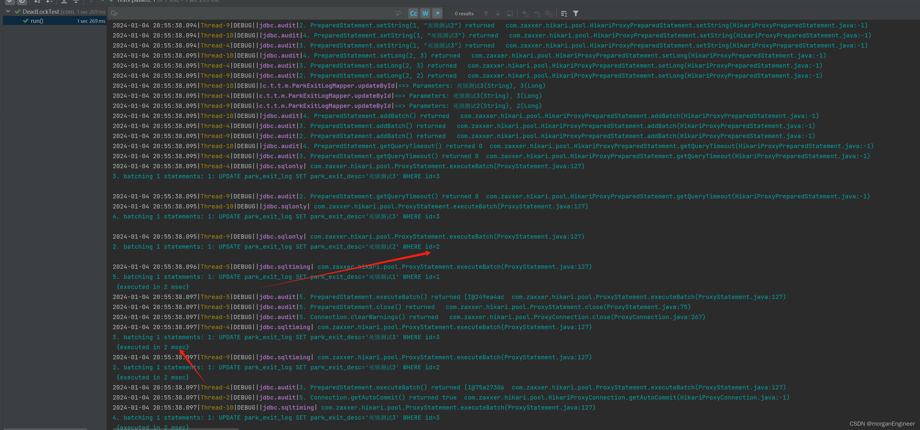Click collapse all icon in test toolbar

pos(76,2)
